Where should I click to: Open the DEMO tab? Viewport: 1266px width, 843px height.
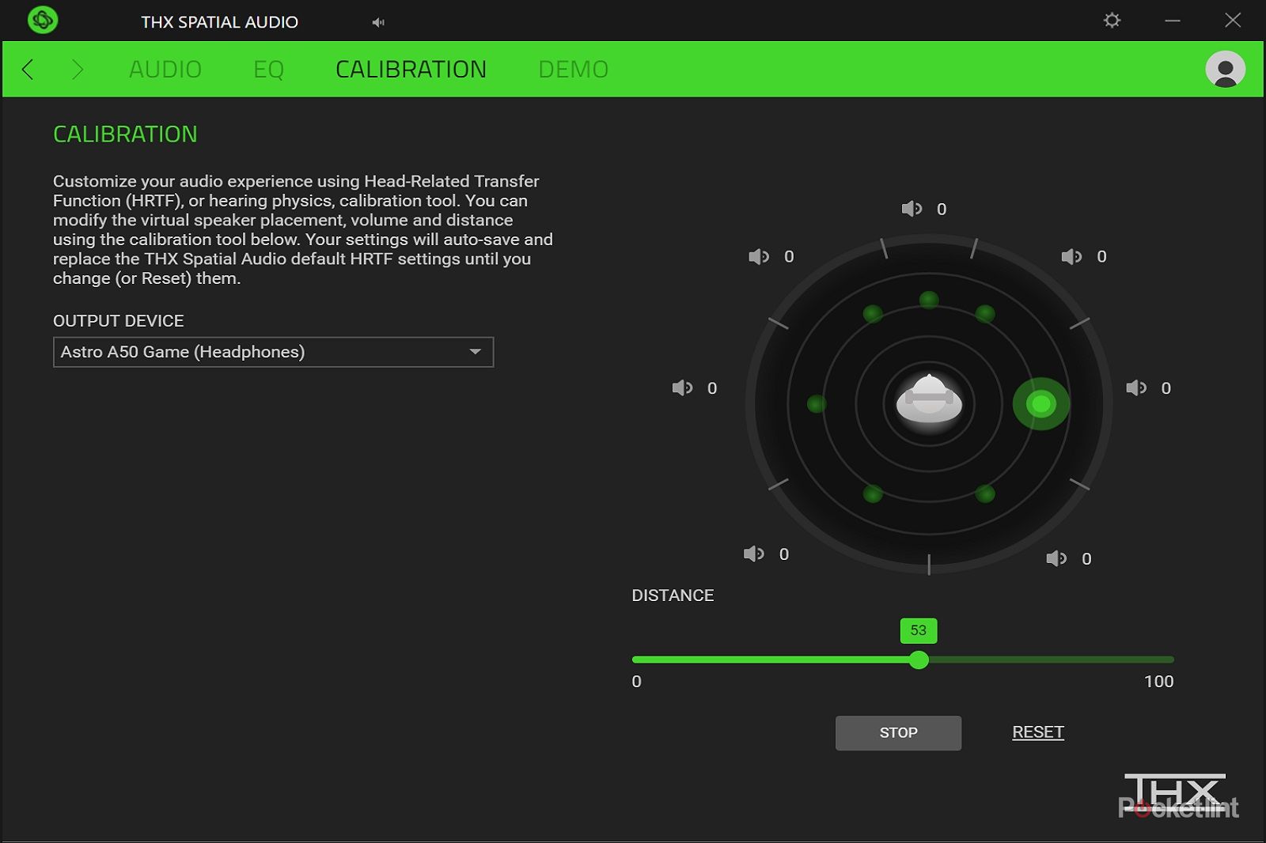click(x=573, y=70)
